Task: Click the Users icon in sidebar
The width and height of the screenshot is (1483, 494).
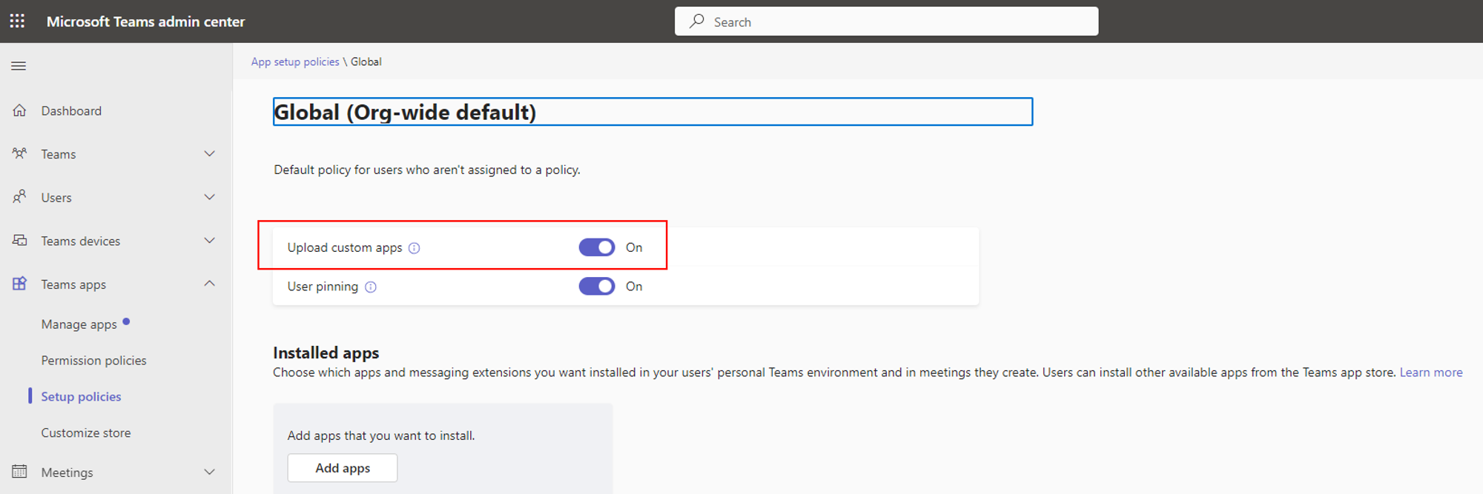Action: point(20,197)
